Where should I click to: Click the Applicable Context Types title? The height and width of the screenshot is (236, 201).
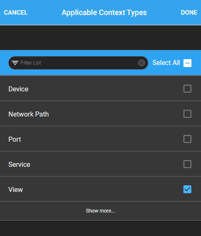104,13
